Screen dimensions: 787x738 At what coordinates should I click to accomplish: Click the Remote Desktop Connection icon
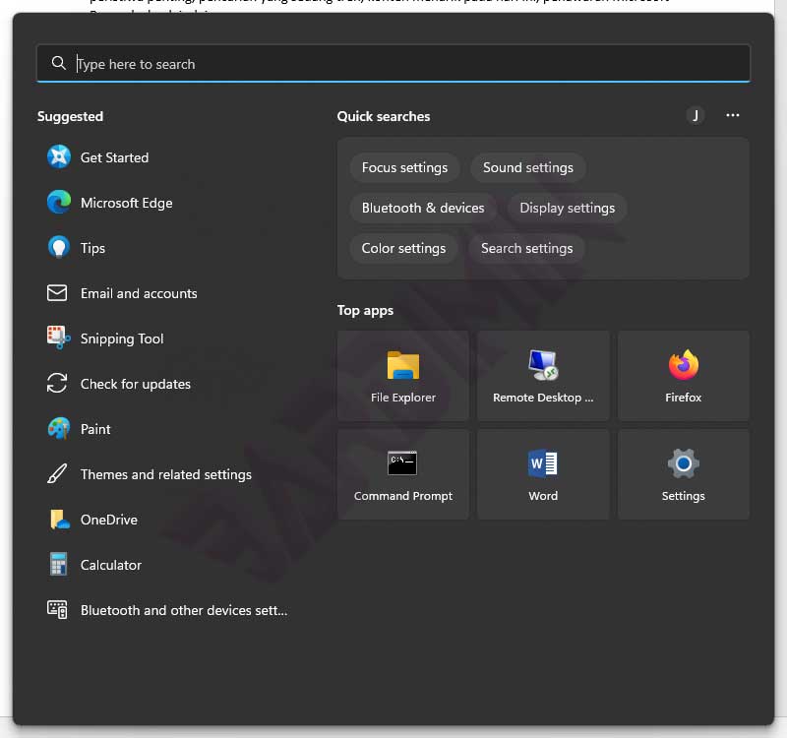click(543, 365)
